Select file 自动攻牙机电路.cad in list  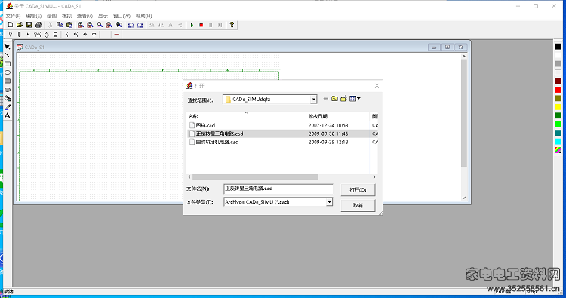click(x=217, y=142)
